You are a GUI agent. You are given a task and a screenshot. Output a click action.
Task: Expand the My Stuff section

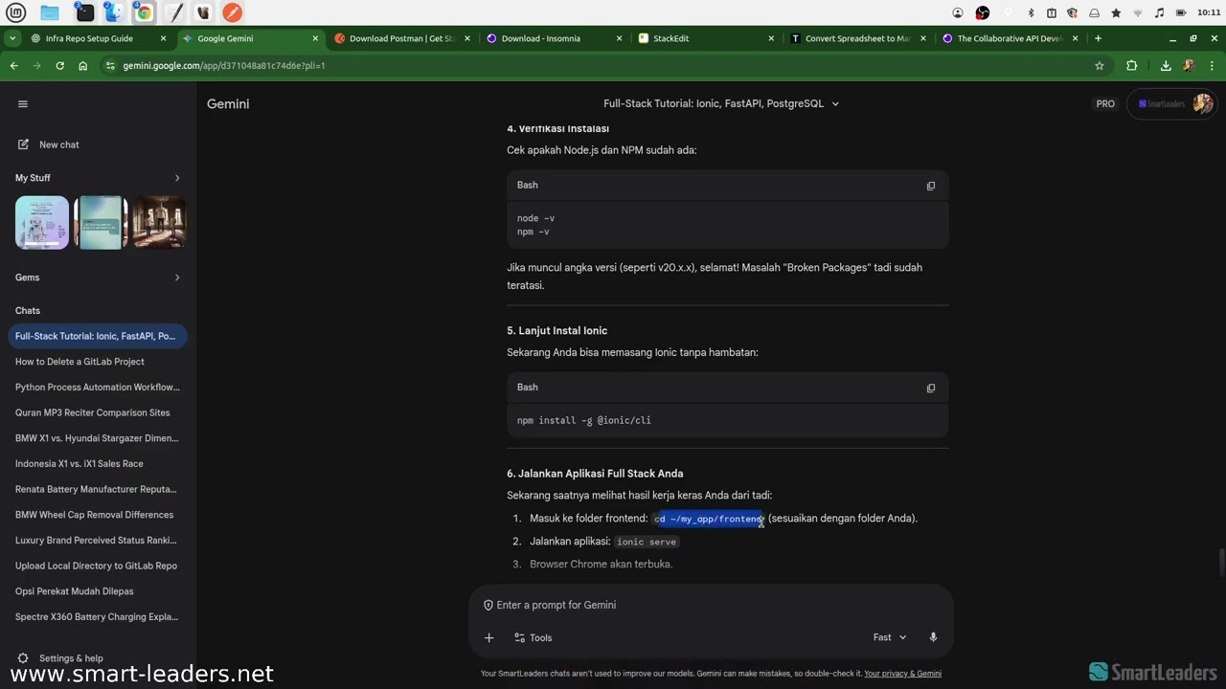point(177,178)
